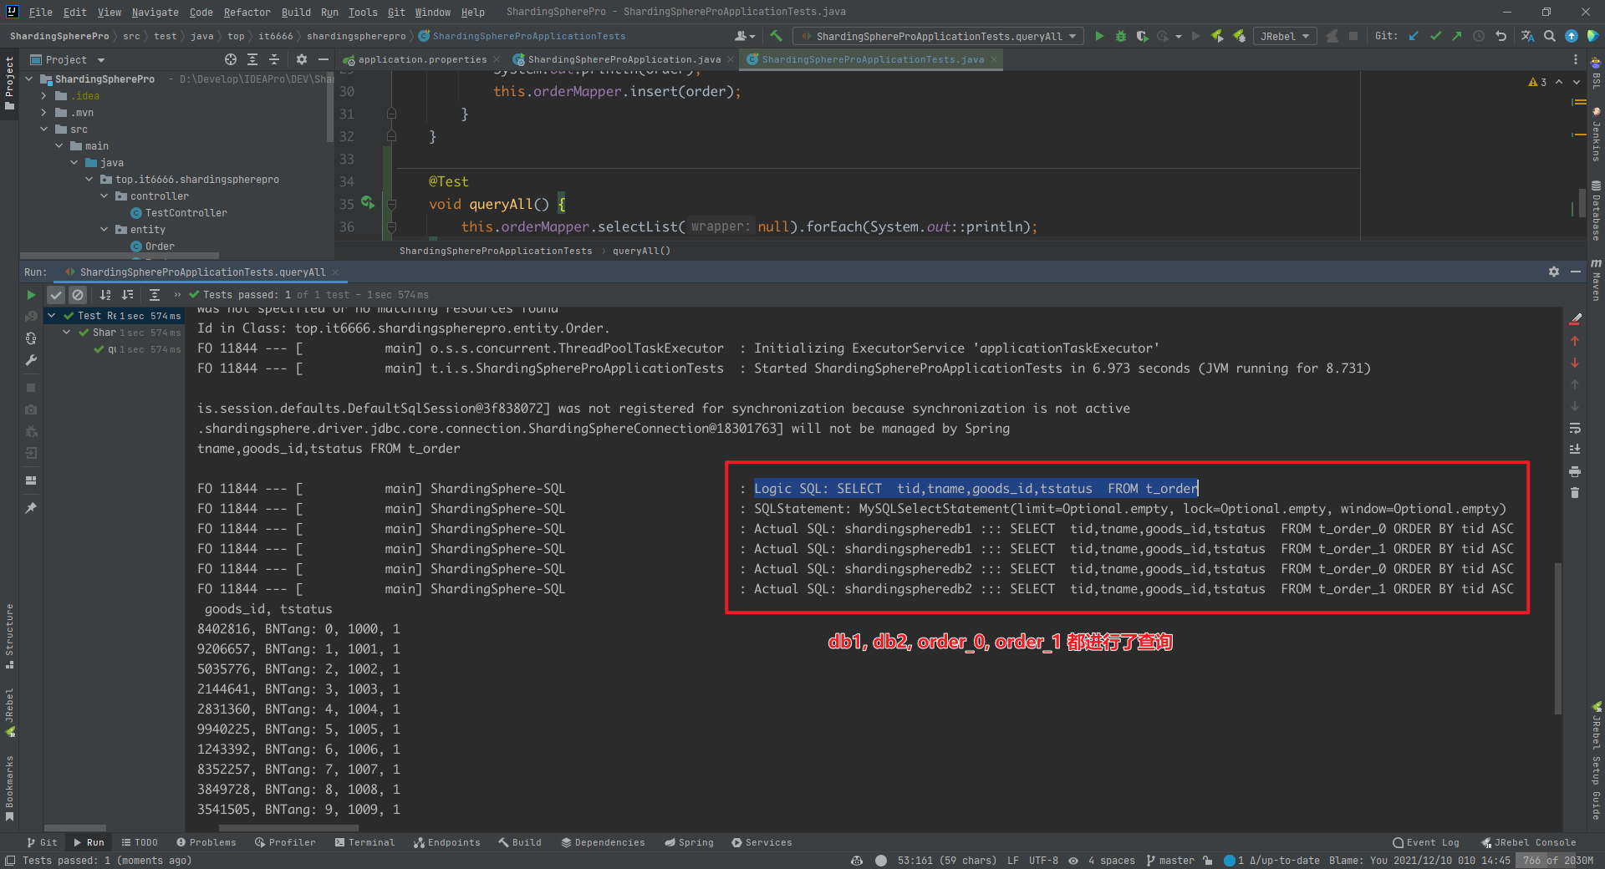The width and height of the screenshot is (1605, 869).
Task: Click Git update project arrow icon
Action: 1414,36
